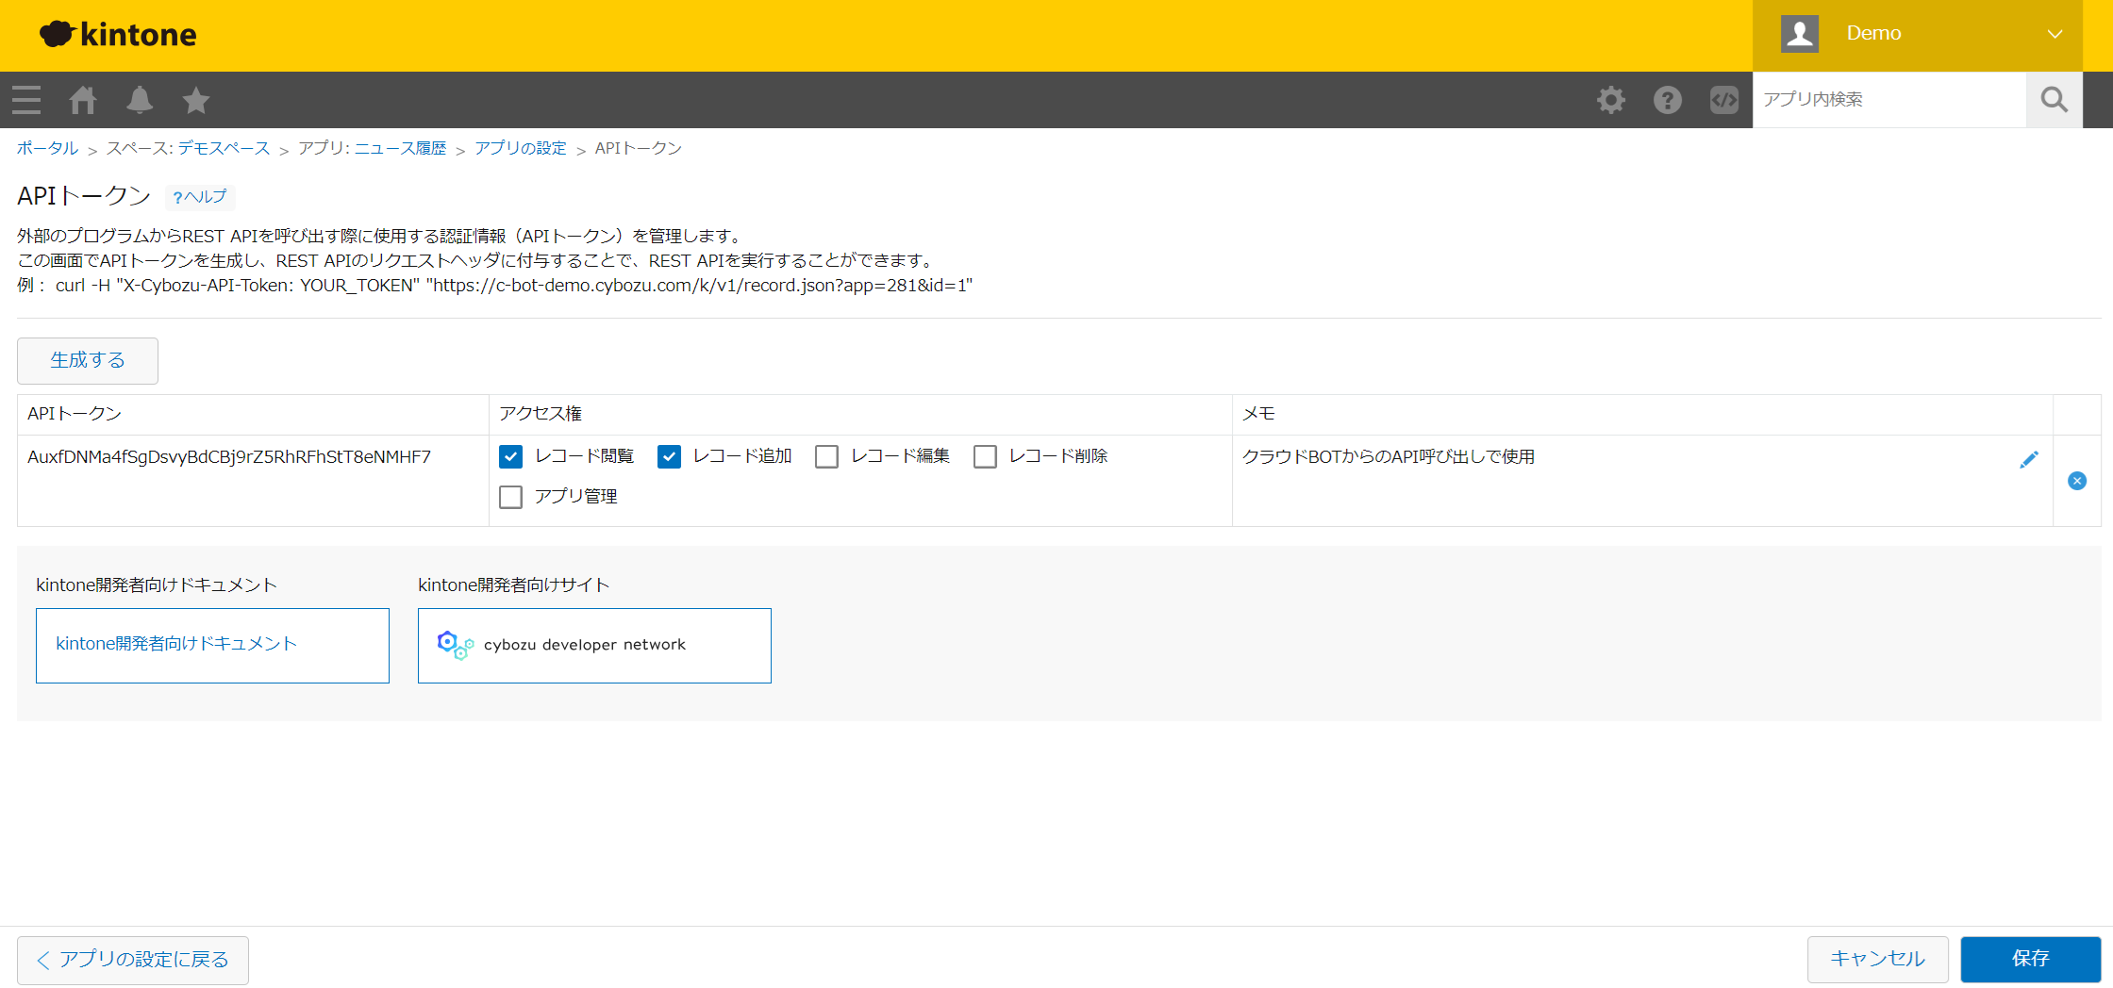
Task: Open デモスペース breadcrumb link
Action: [224, 148]
